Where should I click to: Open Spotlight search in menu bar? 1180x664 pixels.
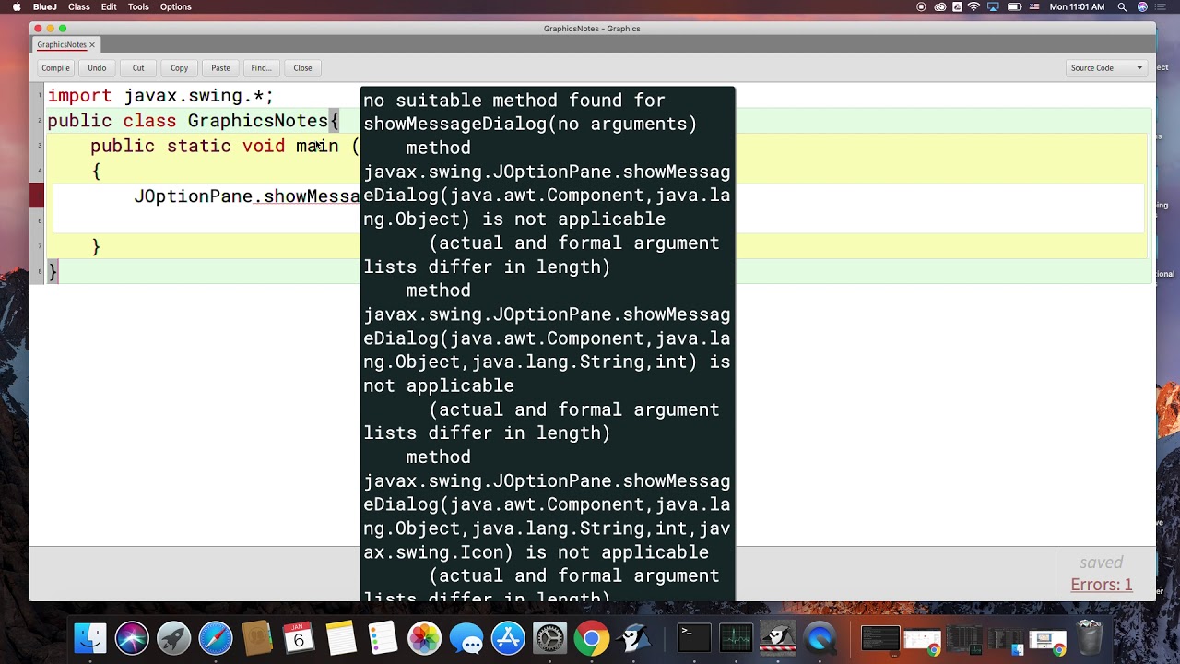coord(1122,6)
